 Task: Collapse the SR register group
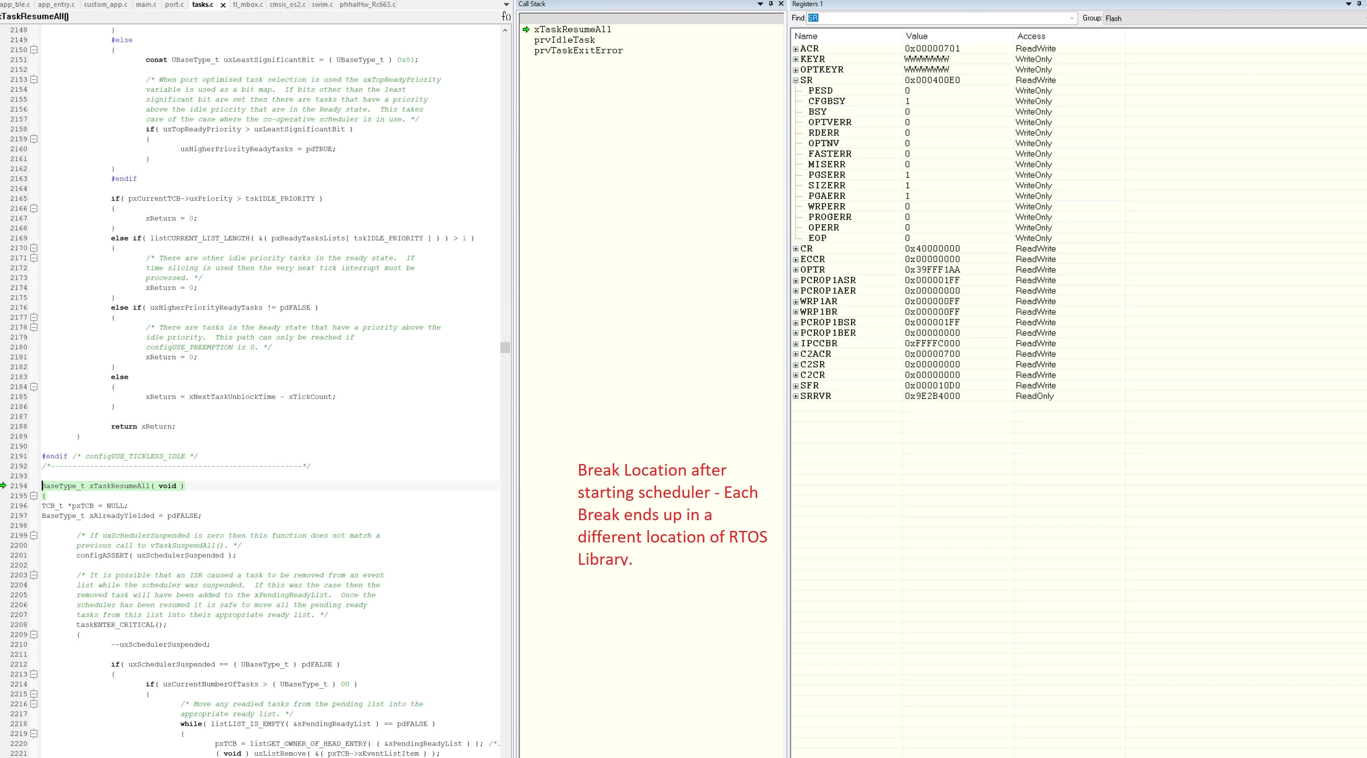[796, 80]
